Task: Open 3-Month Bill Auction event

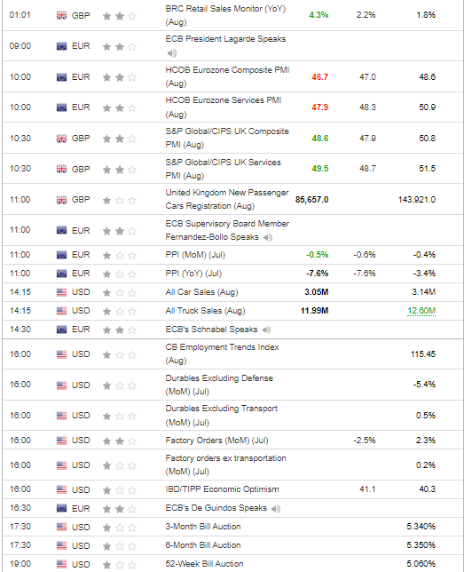Action: coord(203,527)
